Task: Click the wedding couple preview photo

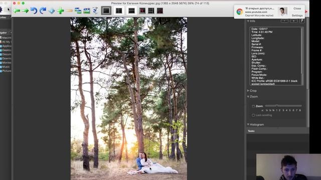Action: pos(129,98)
